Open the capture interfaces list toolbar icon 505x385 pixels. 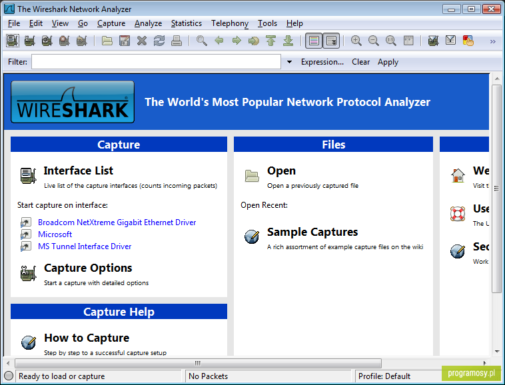click(x=13, y=41)
